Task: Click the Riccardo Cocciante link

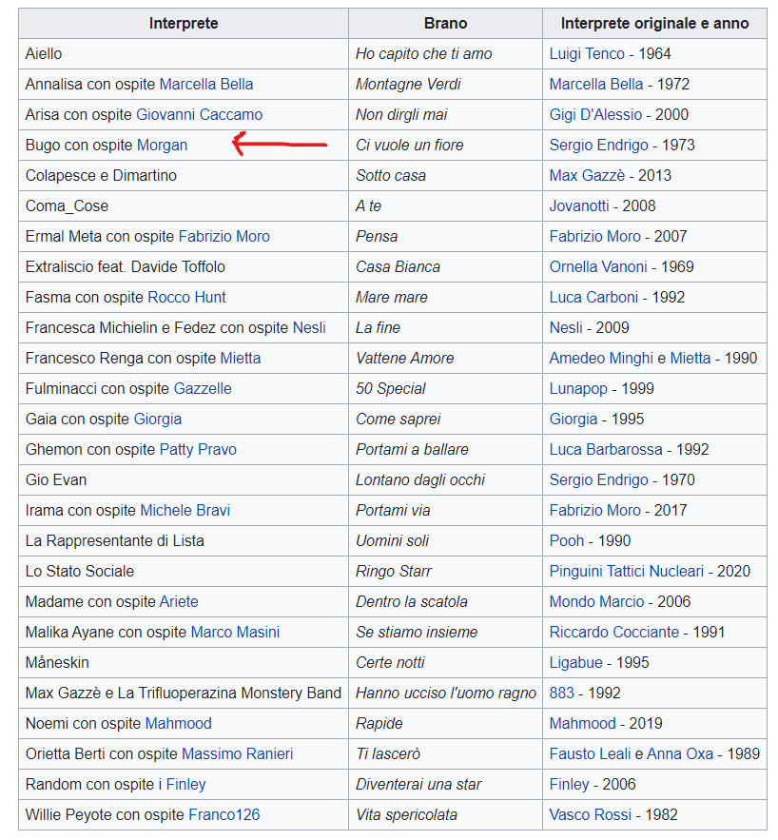Action: click(x=613, y=633)
